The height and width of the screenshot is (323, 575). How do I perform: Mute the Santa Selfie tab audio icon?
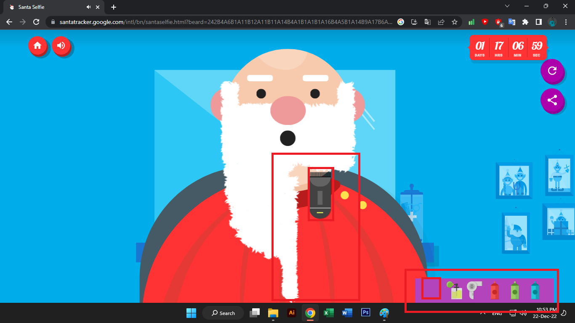[89, 7]
